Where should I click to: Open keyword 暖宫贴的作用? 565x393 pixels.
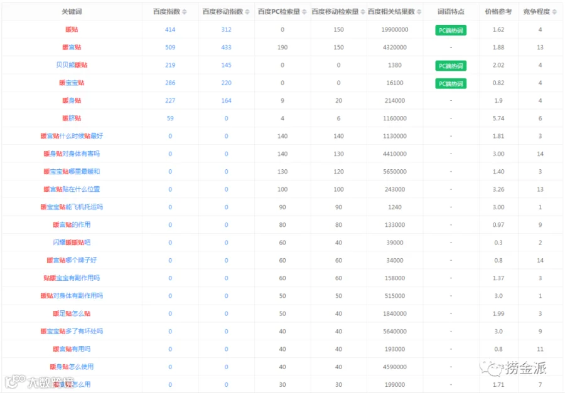point(72,224)
